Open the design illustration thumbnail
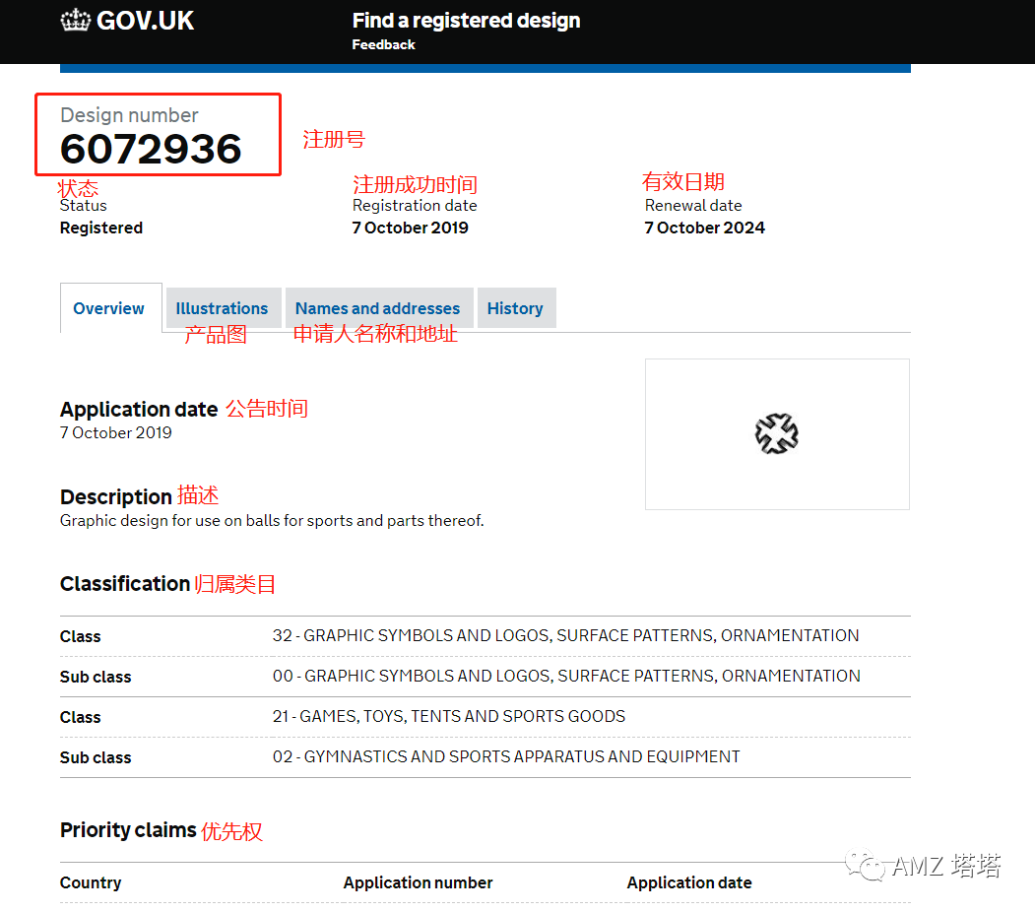This screenshot has width=1035, height=912. tap(777, 434)
